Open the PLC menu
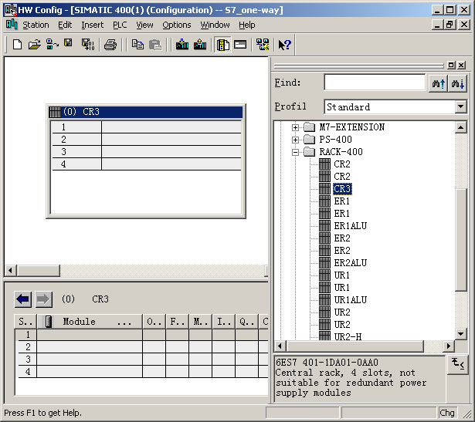This screenshot has width=475, height=422. (120, 25)
